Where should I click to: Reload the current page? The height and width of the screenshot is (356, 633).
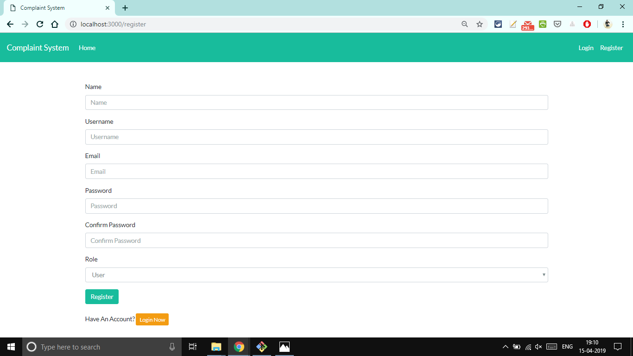click(40, 24)
